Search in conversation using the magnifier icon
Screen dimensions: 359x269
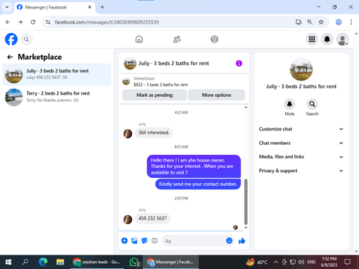point(312,104)
